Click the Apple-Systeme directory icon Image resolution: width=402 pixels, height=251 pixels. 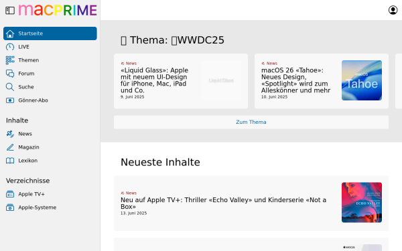[x=10, y=207]
